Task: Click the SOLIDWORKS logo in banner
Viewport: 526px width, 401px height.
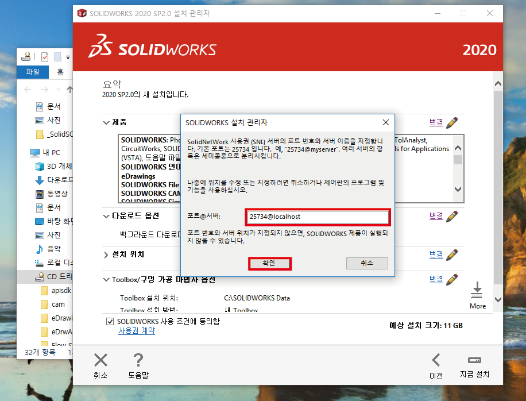Action: click(152, 47)
